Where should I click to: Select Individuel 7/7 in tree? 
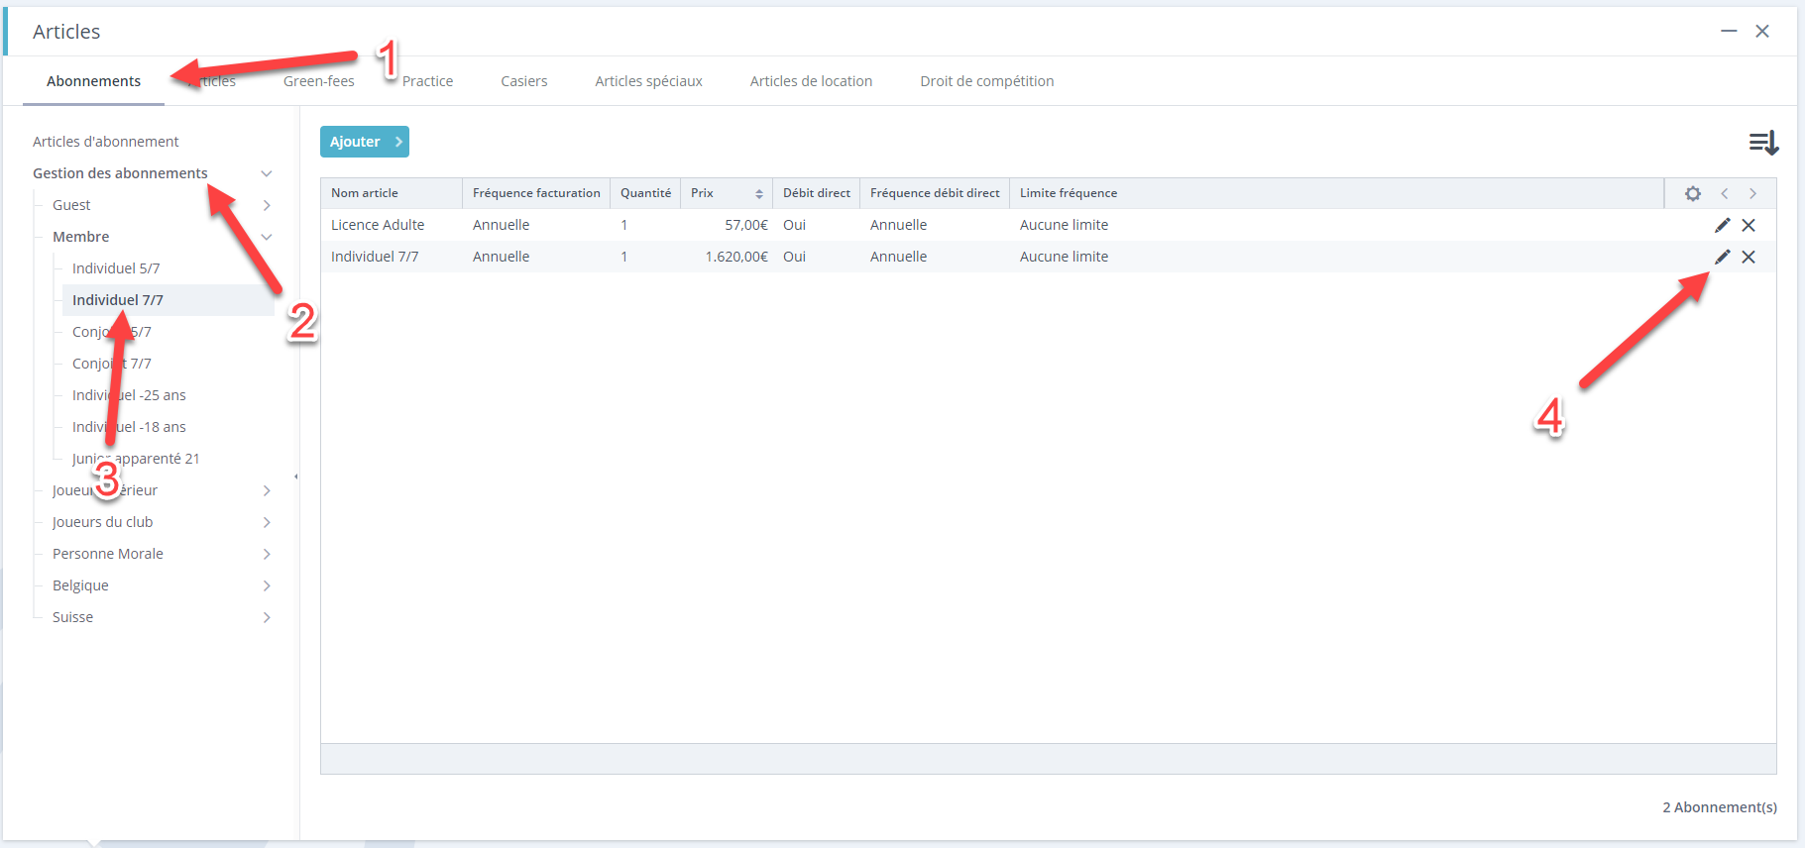118,300
